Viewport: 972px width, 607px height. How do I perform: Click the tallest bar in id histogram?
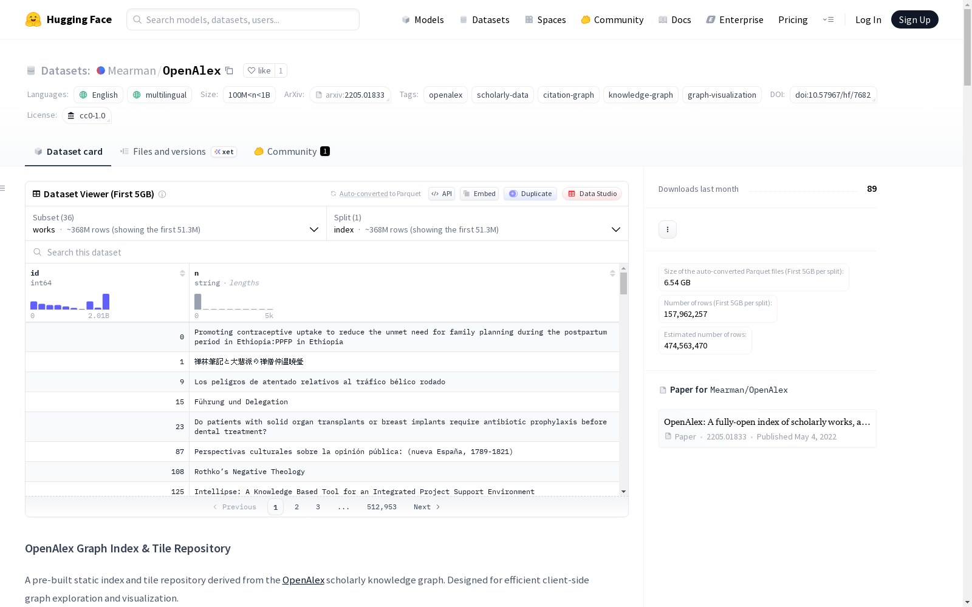(x=106, y=302)
